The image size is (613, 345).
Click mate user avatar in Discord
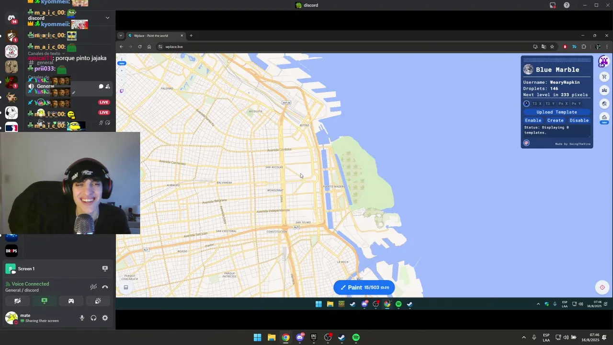[x=11, y=318]
